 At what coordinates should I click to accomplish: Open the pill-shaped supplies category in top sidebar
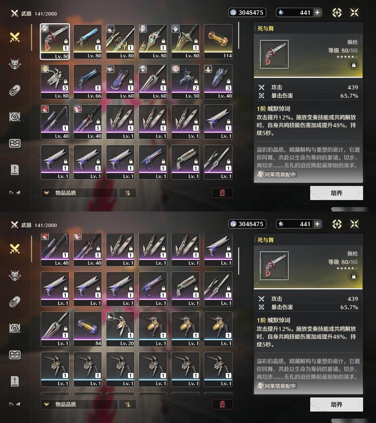15,90
